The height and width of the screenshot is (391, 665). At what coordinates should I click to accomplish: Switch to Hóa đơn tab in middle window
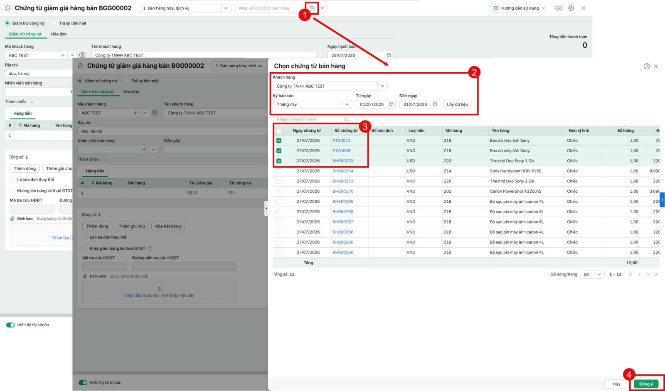131,92
